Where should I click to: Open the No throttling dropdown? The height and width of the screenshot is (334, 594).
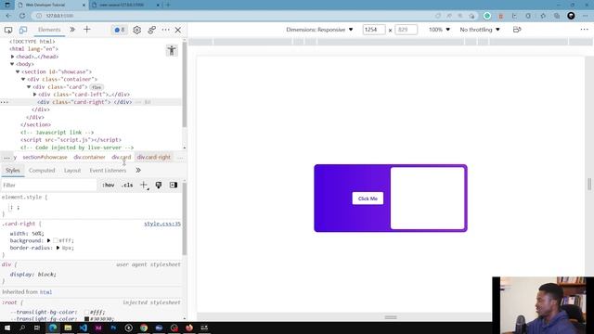tap(480, 30)
